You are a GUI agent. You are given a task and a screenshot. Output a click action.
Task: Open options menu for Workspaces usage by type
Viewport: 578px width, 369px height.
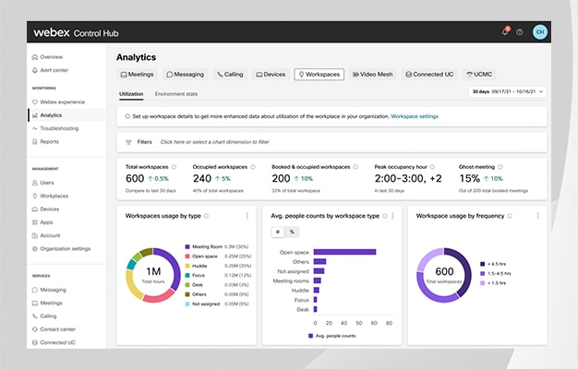[247, 216]
